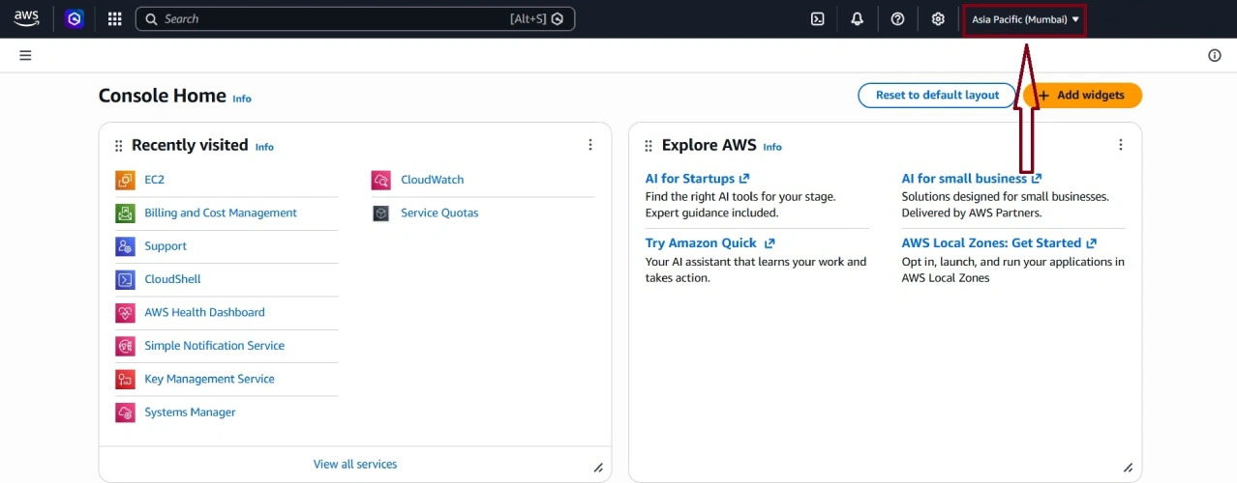Open the CloudWatch link
Image resolution: width=1237 pixels, height=483 pixels.
click(432, 180)
